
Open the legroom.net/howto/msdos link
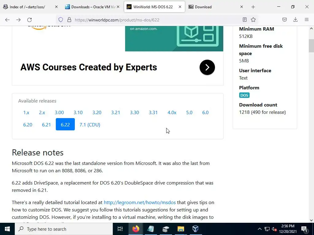(140, 203)
